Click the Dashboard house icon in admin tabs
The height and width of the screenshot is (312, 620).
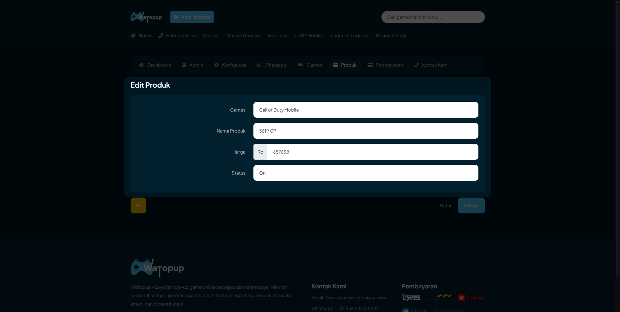click(x=141, y=65)
